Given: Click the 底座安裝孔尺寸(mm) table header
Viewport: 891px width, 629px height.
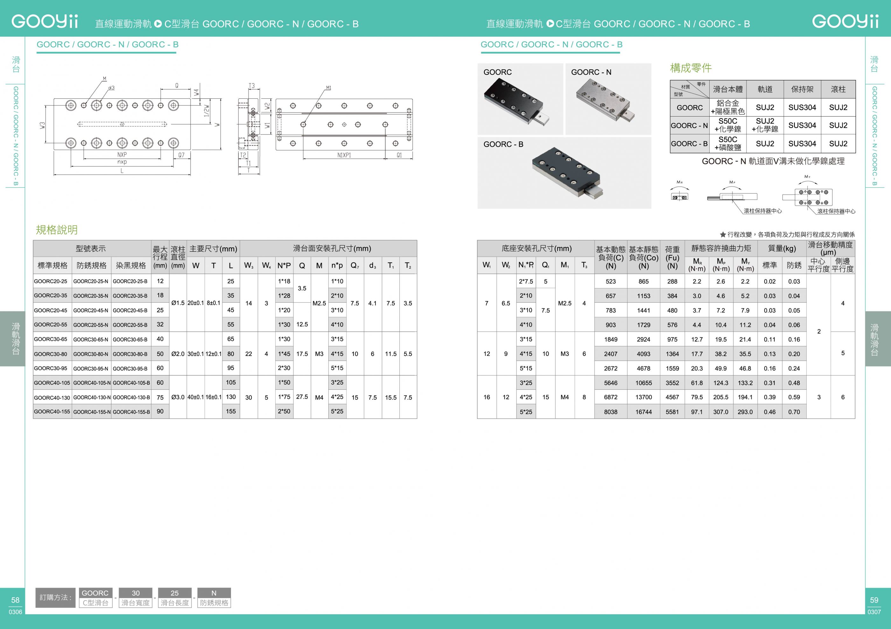Looking at the screenshot, I should 536,249.
